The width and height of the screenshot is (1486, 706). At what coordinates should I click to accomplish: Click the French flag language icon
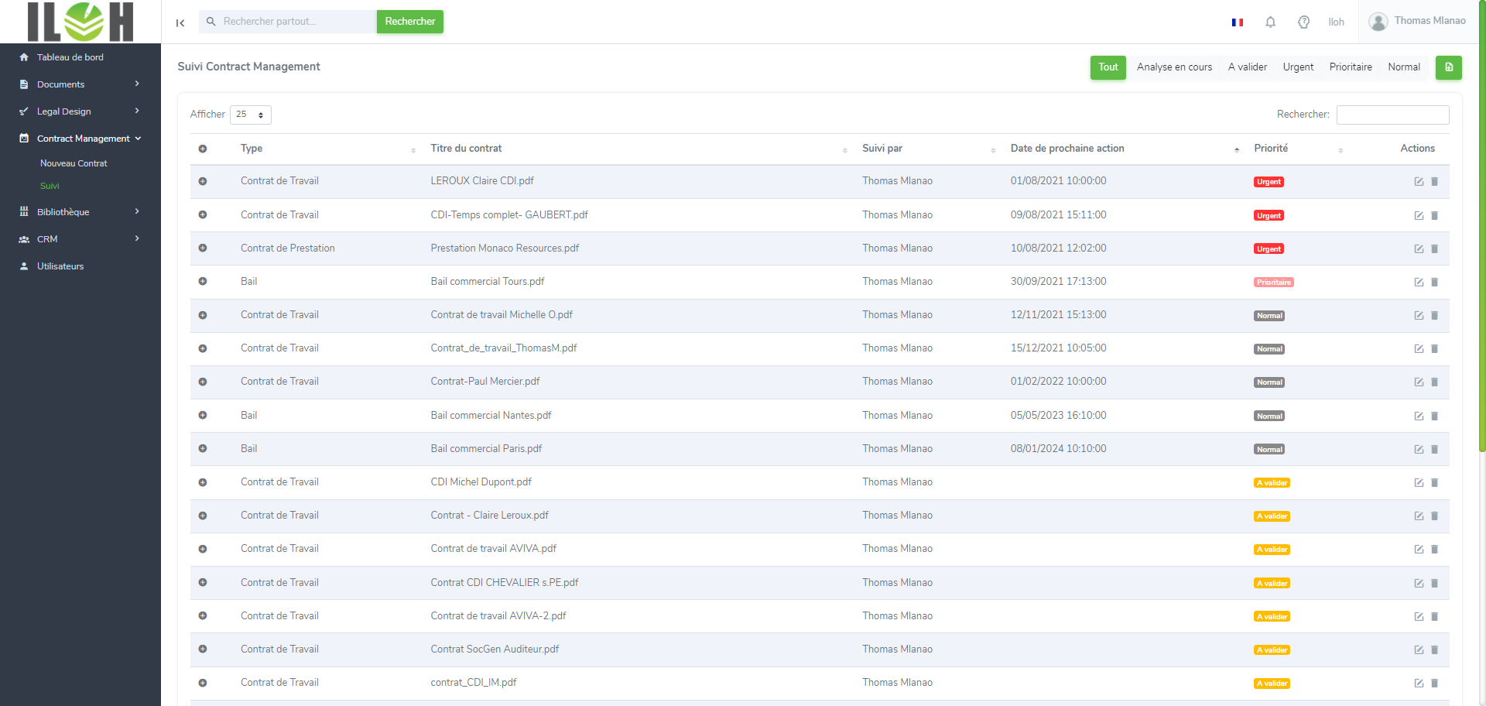(1237, 22)
